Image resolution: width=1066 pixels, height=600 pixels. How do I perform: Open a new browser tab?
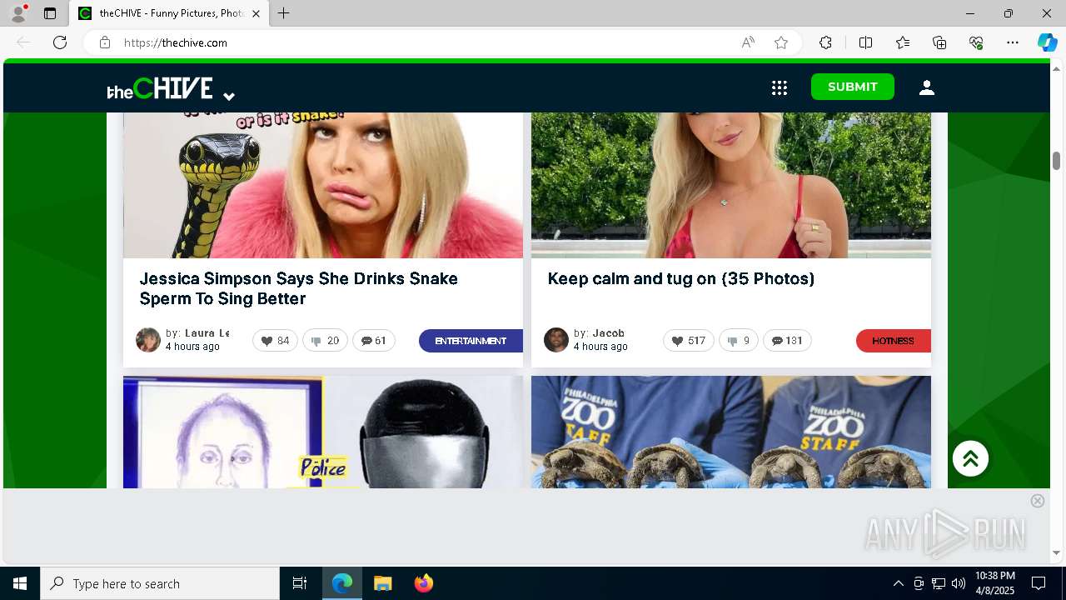pos(284,13)
